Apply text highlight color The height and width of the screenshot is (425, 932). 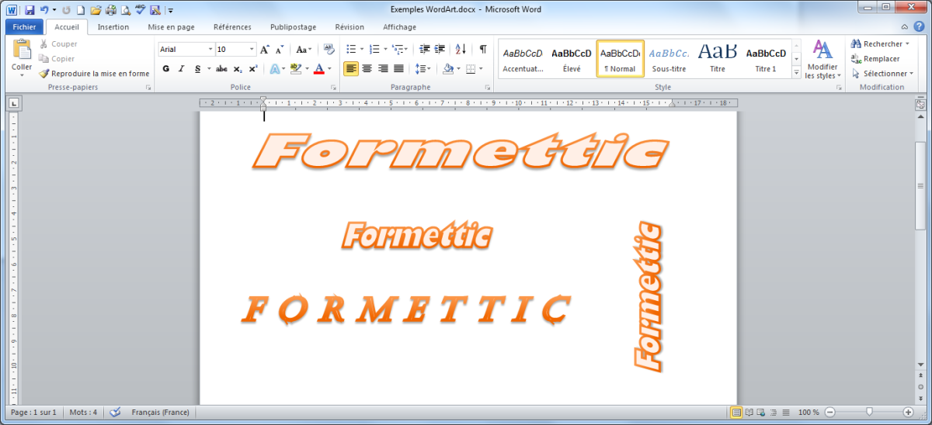tap(295, 68)
